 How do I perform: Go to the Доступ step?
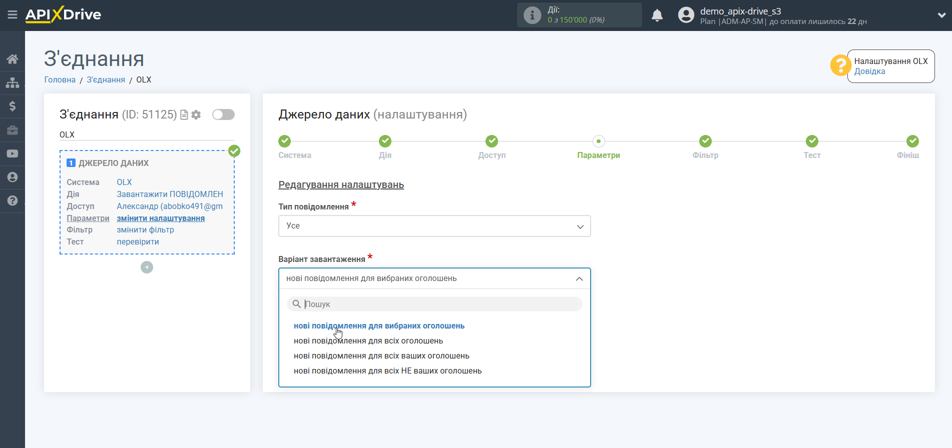tap(492, 141)
